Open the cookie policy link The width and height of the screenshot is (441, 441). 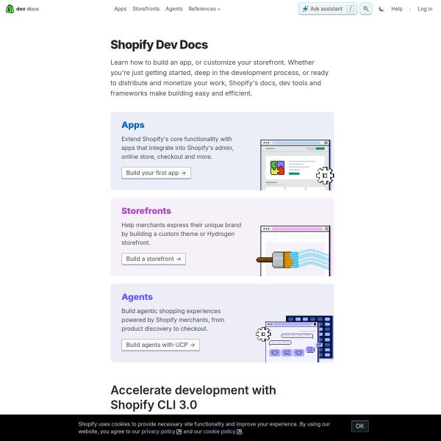click(219, 431)
